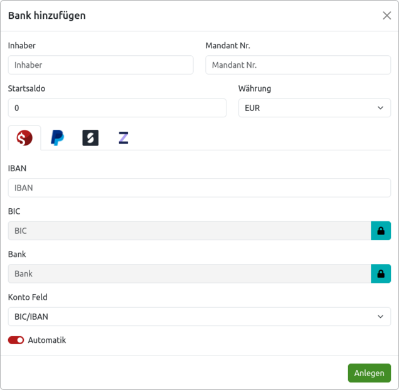Open the Währung EUR dropdown

[314, 108]
